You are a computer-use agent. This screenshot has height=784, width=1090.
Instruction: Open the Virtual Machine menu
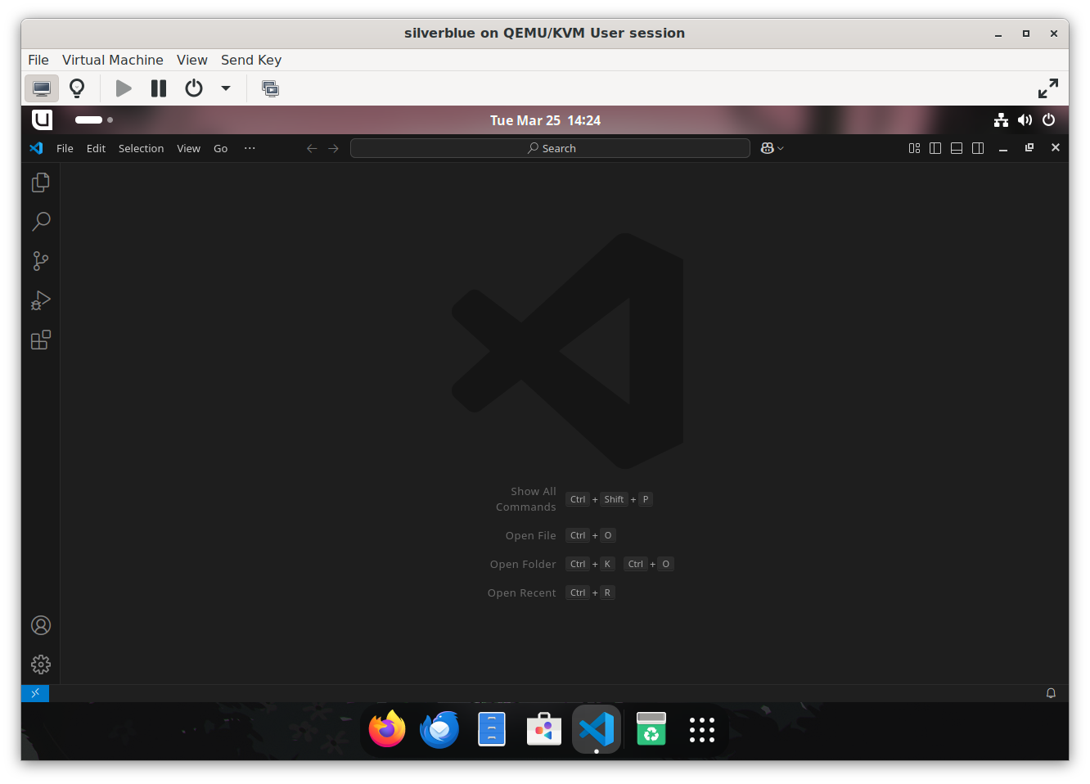[x=113, y=60]
